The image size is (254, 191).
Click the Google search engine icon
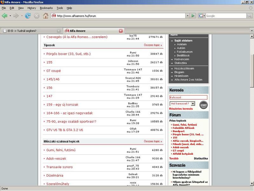click(201, 16)
